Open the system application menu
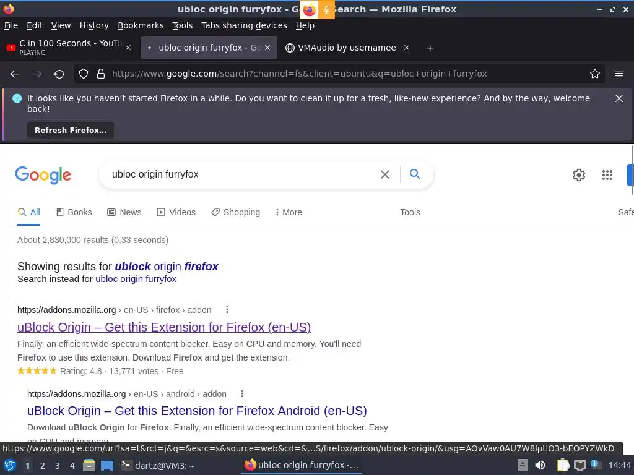This screenshot has width=634, height=475. (10, 466)
